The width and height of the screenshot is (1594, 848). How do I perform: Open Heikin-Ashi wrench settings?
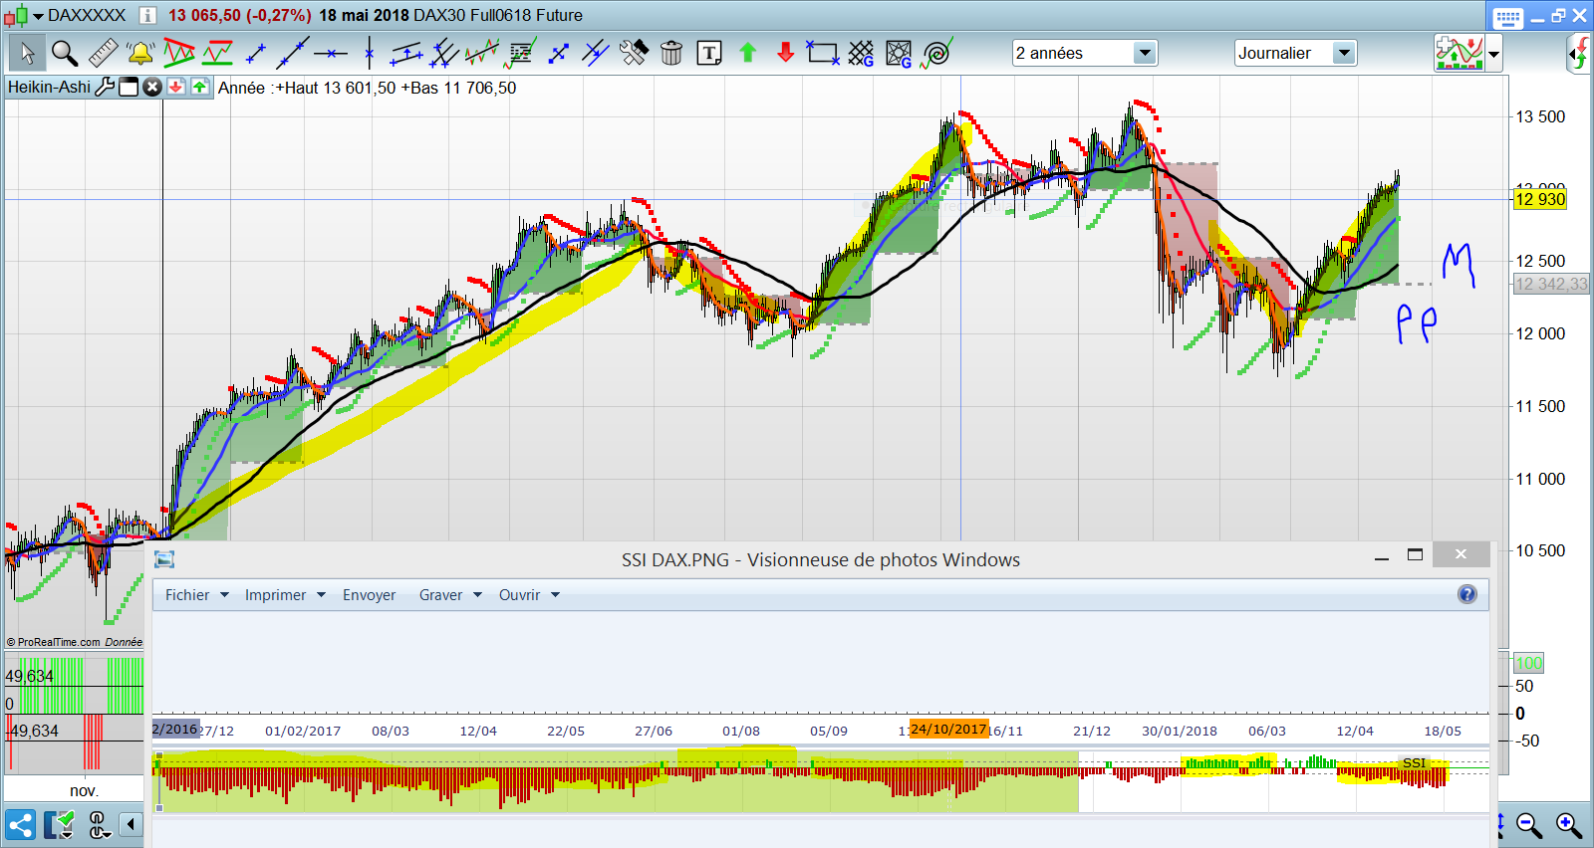click(x=105, y=88)
